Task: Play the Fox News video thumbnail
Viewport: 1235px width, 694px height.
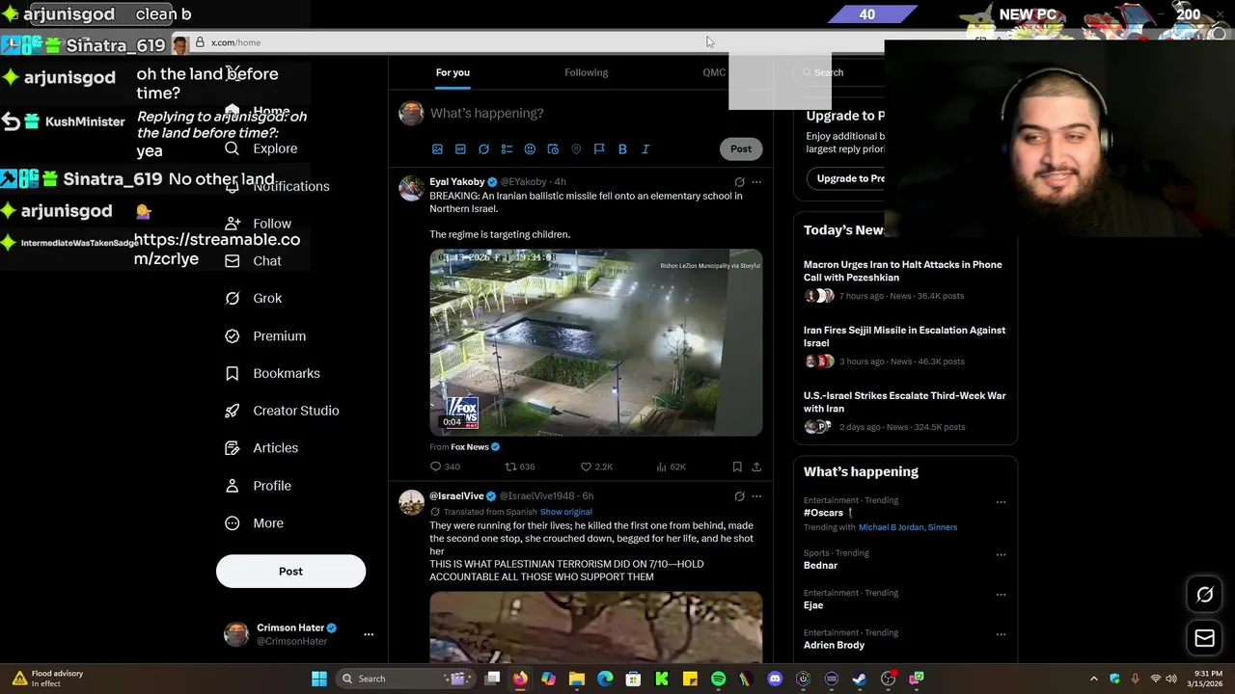Action: [x=595, y=342]
